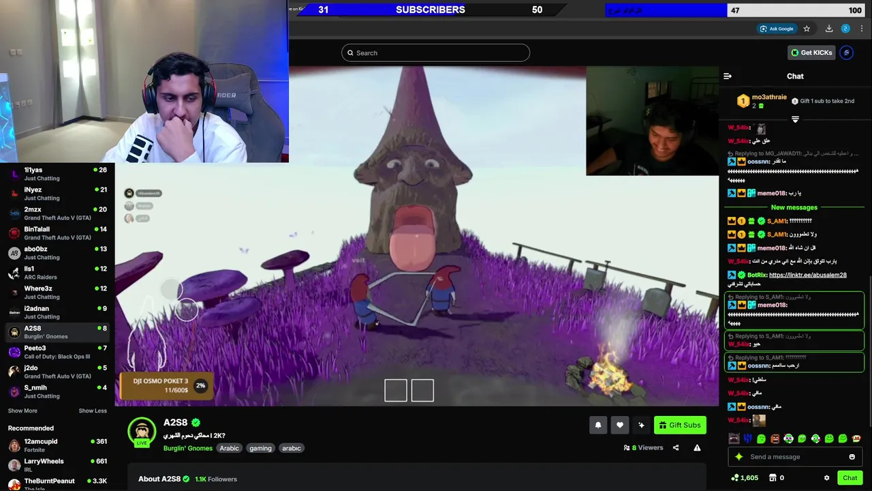Click Show More in the sidebar
The height and width of the screenshot is (491, 872).
(x=22, y=411)
